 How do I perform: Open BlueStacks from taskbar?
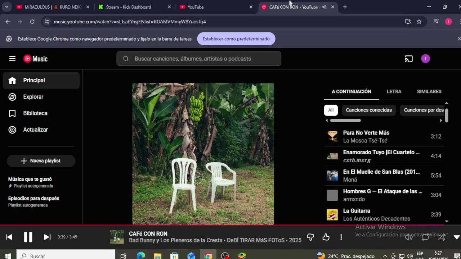[242, 256]
